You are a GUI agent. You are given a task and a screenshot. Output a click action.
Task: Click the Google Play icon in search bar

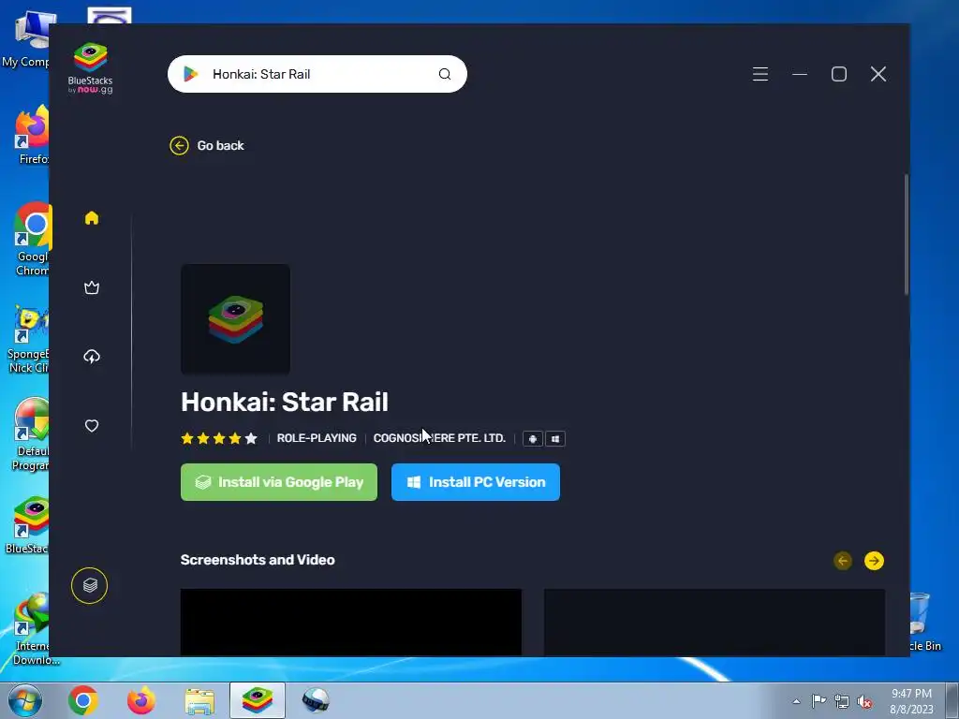pyautogui.click(x=190, y=74)
